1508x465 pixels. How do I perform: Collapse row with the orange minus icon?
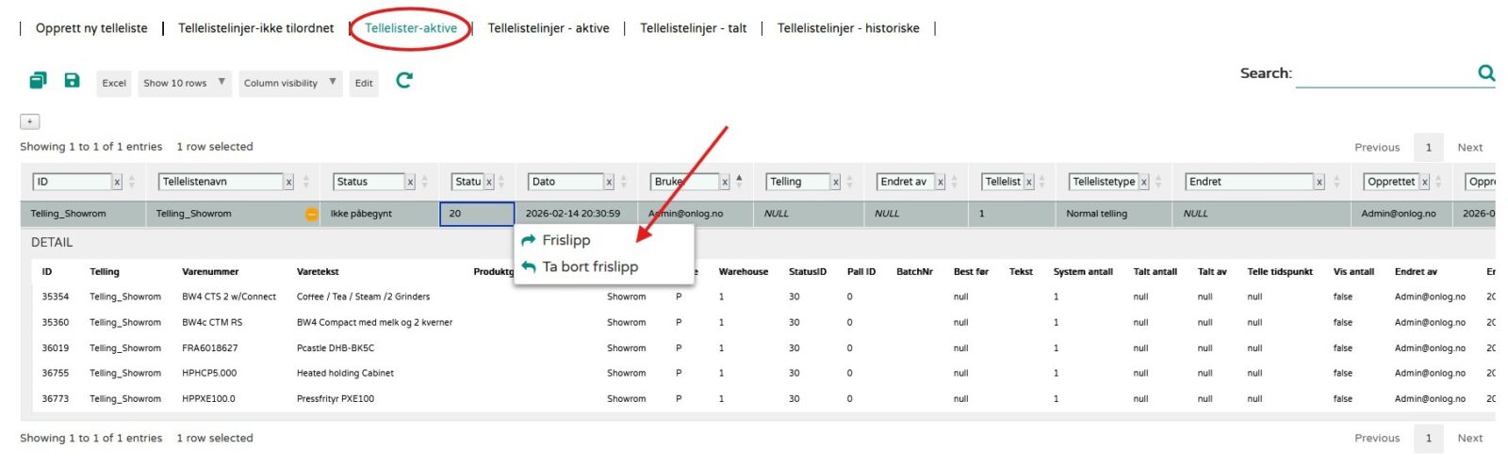(x=311, y=215)
